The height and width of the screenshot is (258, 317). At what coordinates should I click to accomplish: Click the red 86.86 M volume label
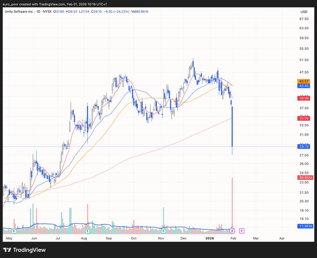[305, 177]
